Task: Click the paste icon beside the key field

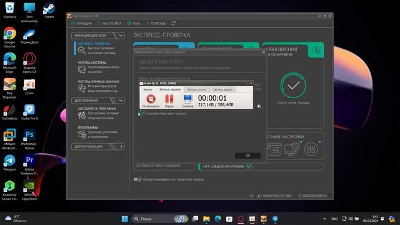Action: [x=259, y=106]
